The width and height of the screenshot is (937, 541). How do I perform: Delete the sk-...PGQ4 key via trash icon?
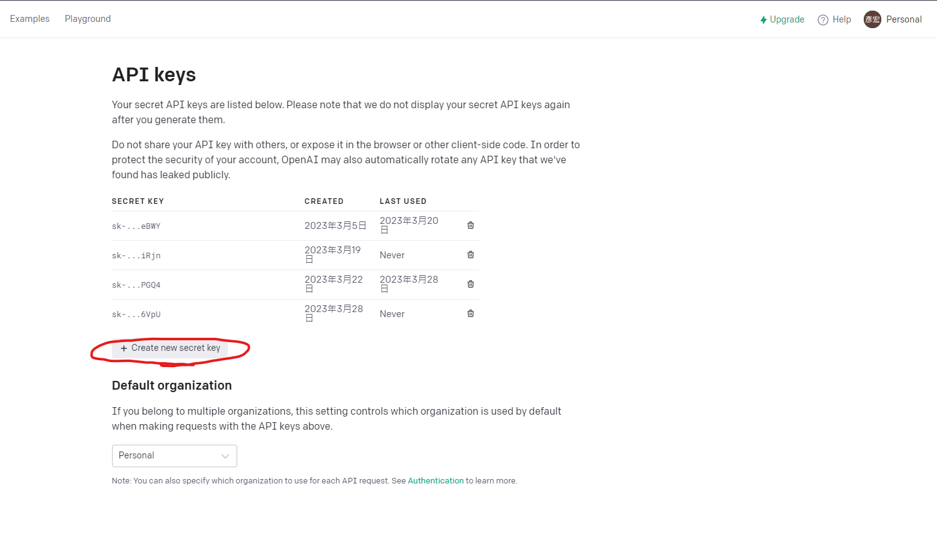tap(470, 284)
